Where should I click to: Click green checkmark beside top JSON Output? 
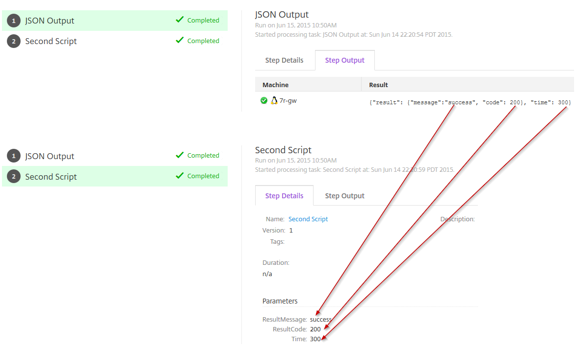(x=180, y=20)
